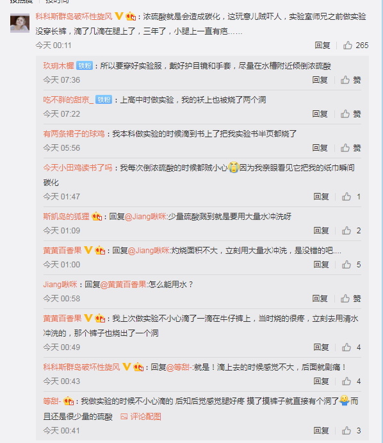Thumbs-up Jiang啾咪's question reply
This screenshot has height=443, width=383.
(x=350, y=298)
